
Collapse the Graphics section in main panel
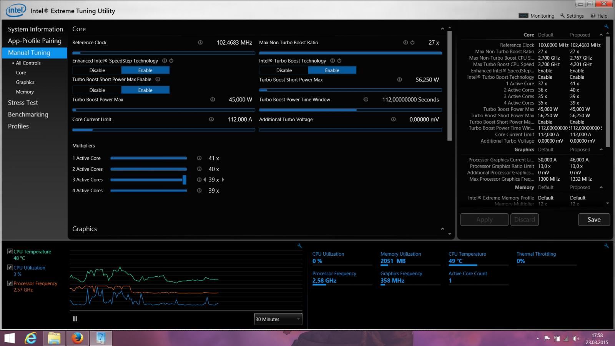pos(442,229)
